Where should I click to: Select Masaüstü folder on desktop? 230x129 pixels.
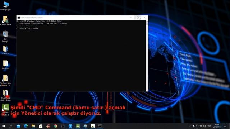(x=6, y=65)
